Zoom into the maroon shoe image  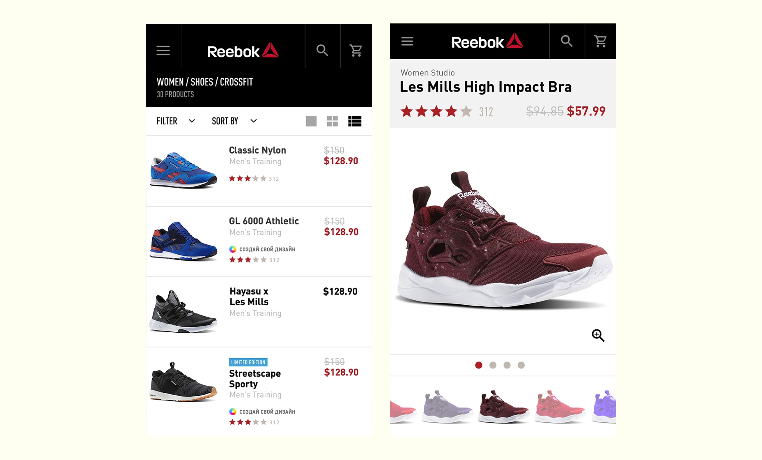598,336
